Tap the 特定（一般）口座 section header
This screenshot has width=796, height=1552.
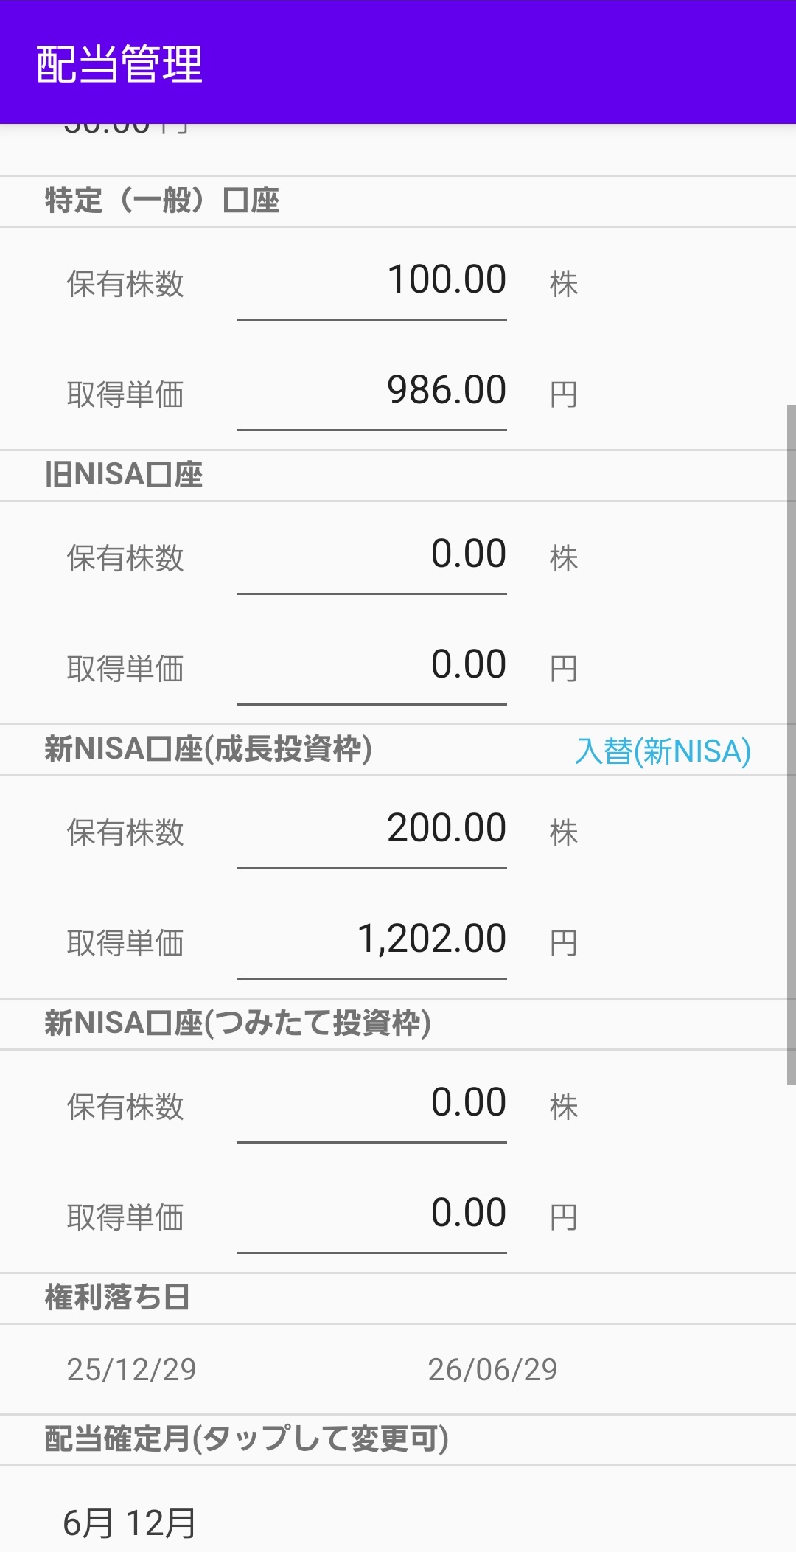pos(162,201)
